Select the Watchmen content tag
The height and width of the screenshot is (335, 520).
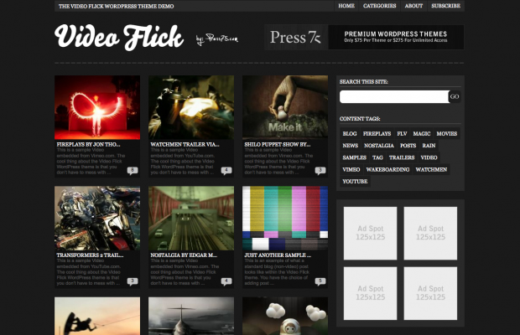(x=431, y=169)
